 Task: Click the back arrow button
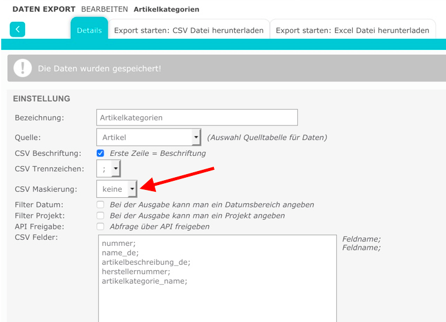18,29
